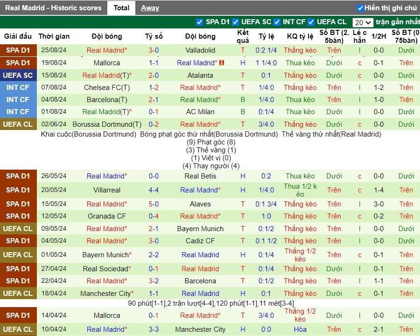The image size is (420, 336).
Task: Click the 5-0 score against Alaves
Action: [154, 204]
